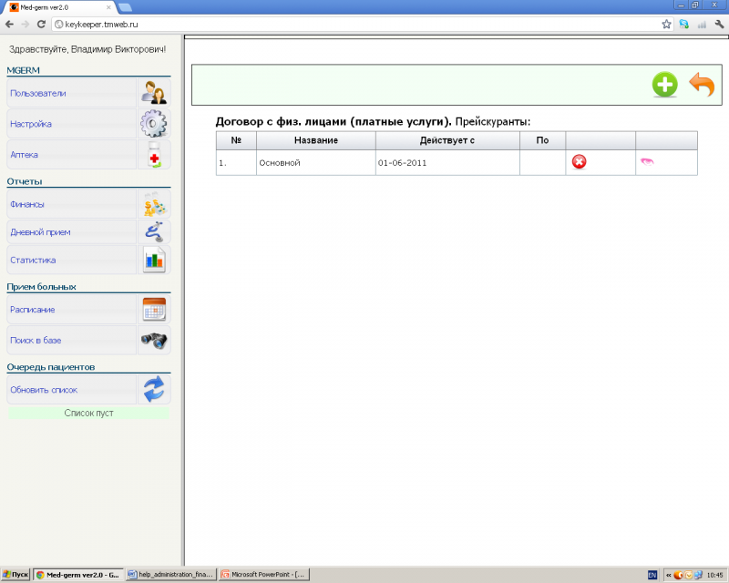Click the orange back arrow icon
Viewport: 729px width, 583px height.
(x=701, y=85)
